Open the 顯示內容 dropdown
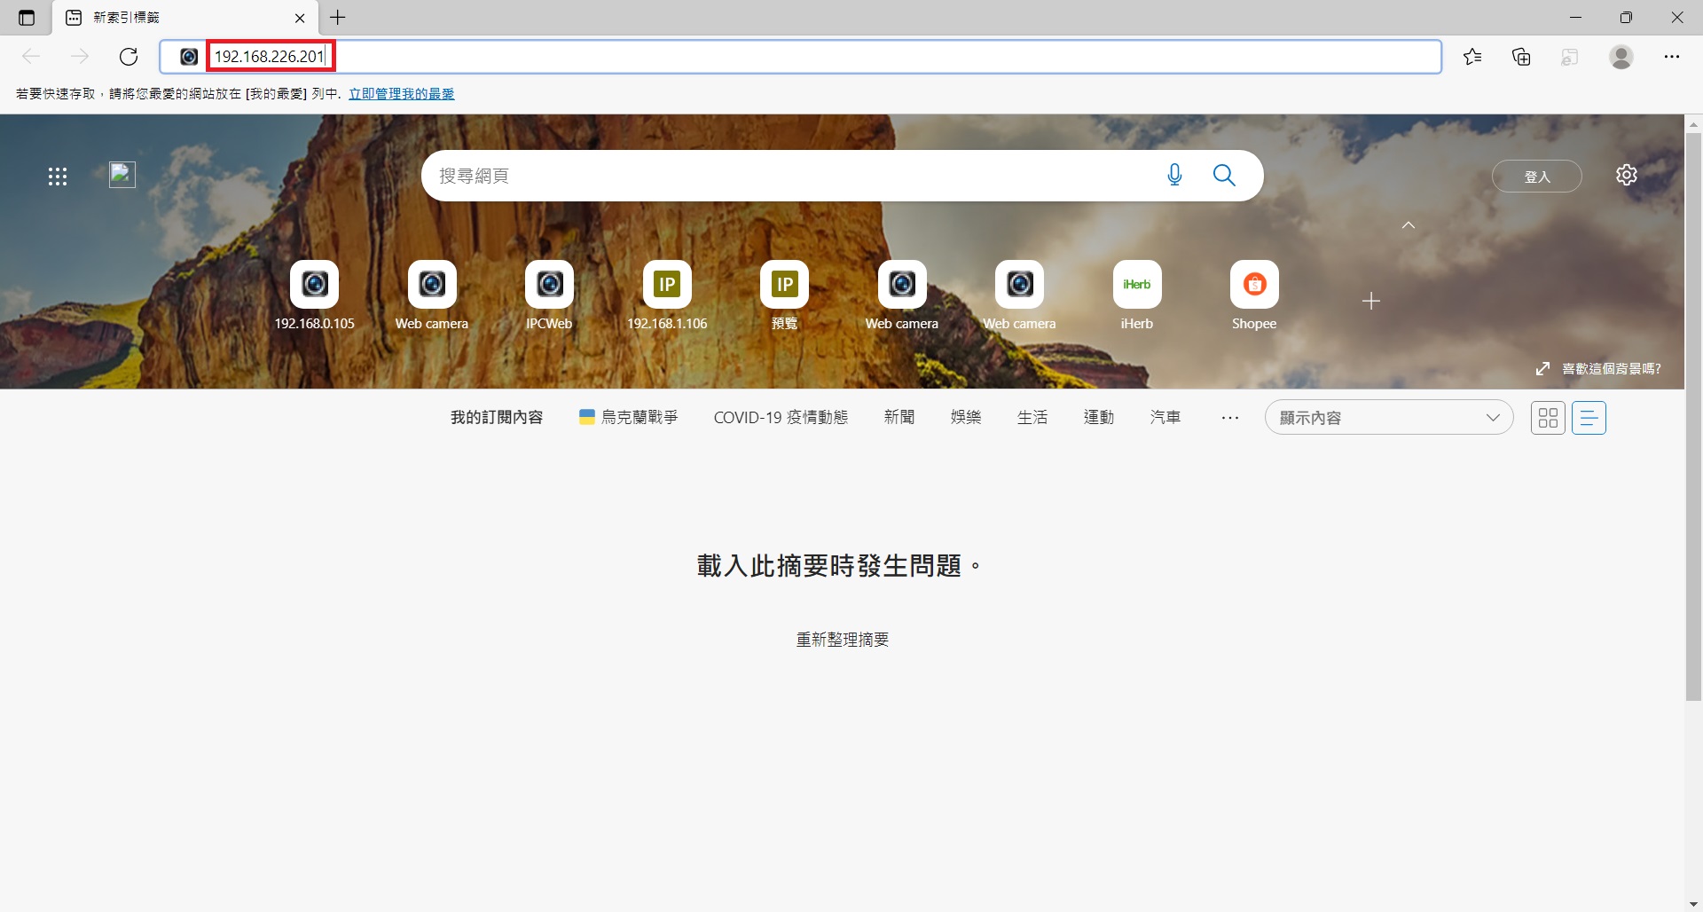This screenshot has width=1703, height=912. pos(1389,418)
